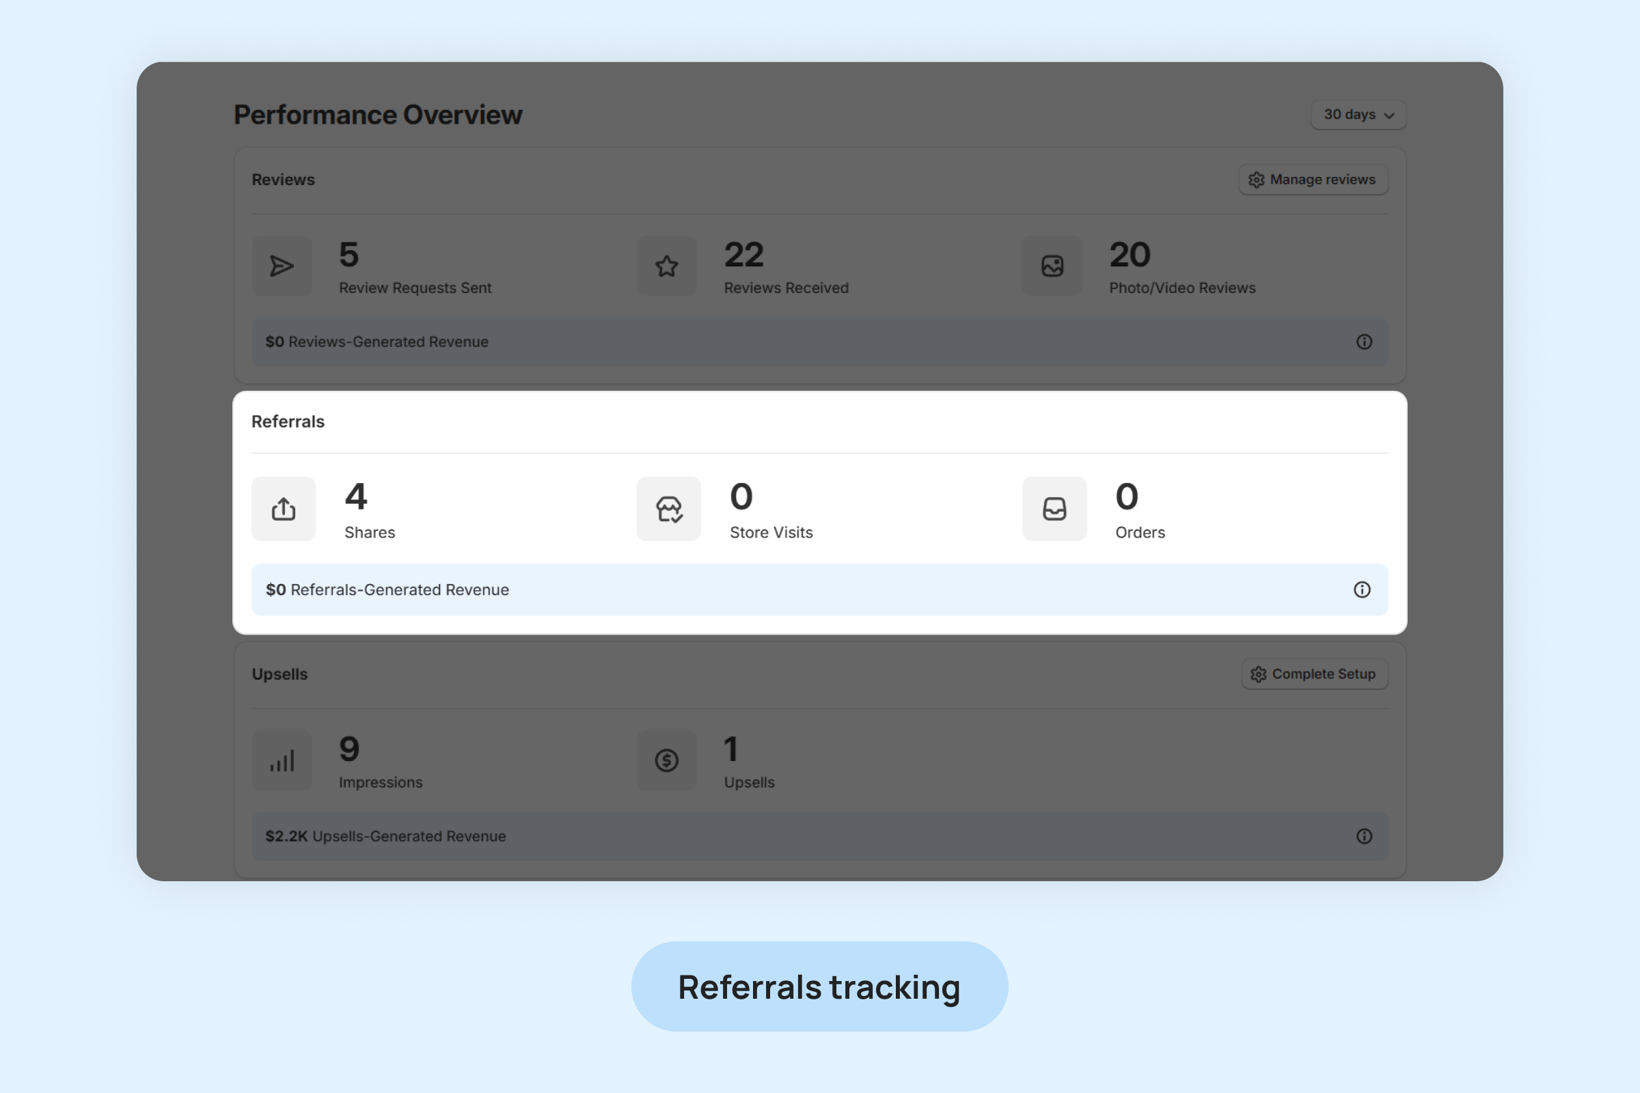
Task: Open info for Reviews-Generated Revenue
Action: (x=1364, y=342)
